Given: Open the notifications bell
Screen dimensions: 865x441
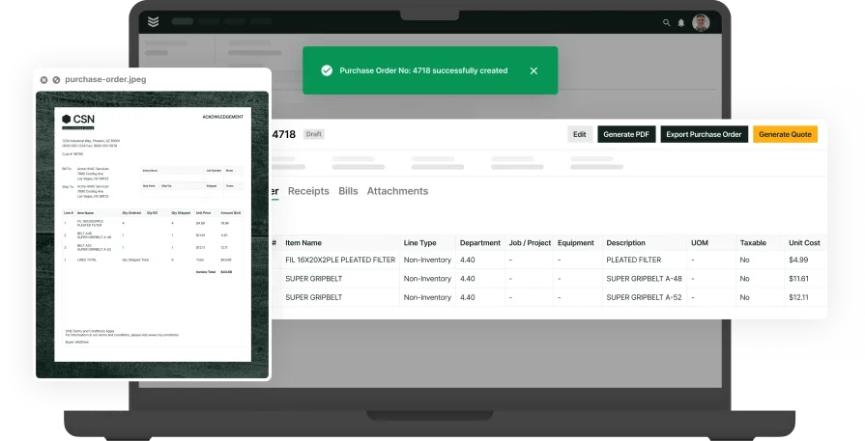Looking at the screenshot, I should (680, 22).
